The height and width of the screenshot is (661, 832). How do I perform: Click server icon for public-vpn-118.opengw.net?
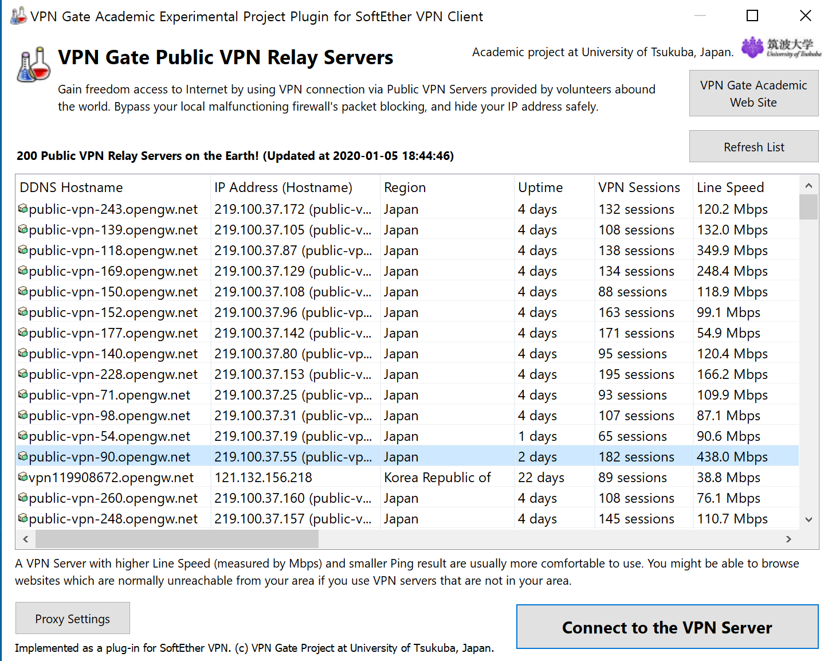(23, 250)
